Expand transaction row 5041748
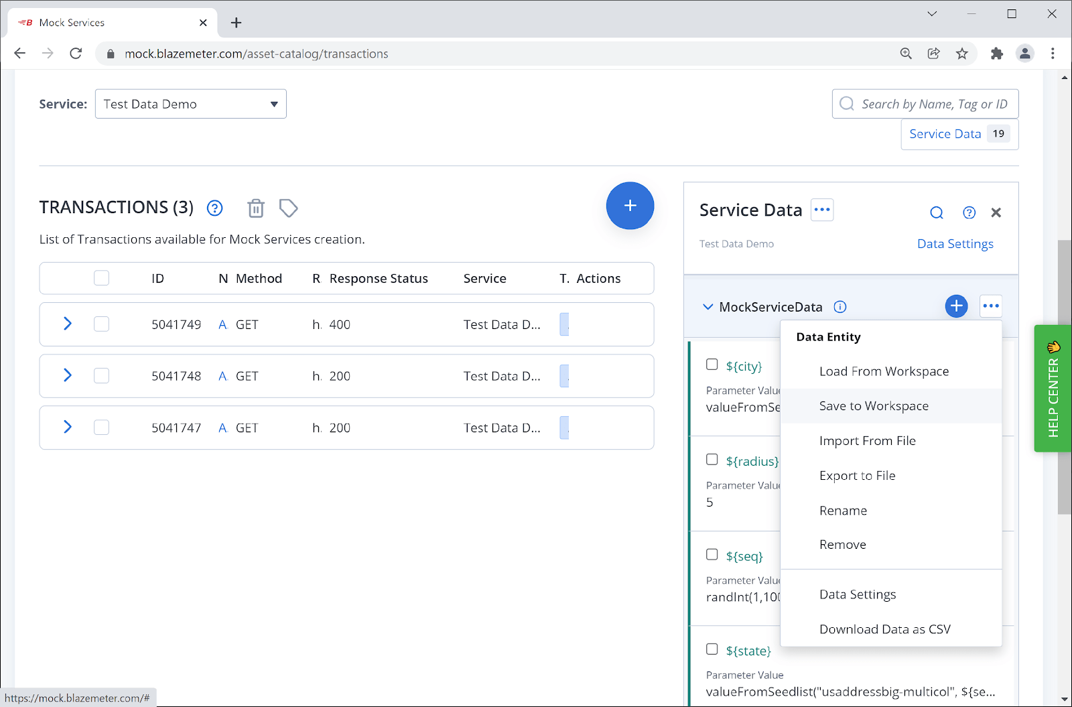 [67, 375]
